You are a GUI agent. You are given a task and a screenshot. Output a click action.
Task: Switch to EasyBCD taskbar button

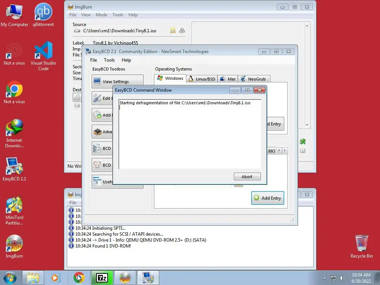(x=148, y=278)
